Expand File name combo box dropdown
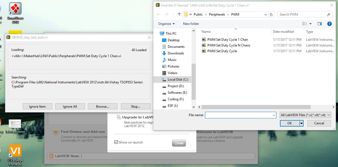 click(x=274, y=115)
